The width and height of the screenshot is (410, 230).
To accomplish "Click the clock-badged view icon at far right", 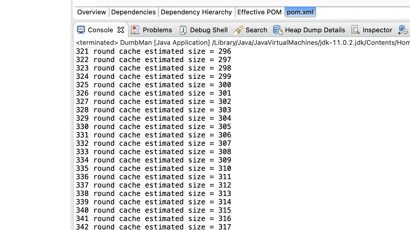I will (403, 30).
